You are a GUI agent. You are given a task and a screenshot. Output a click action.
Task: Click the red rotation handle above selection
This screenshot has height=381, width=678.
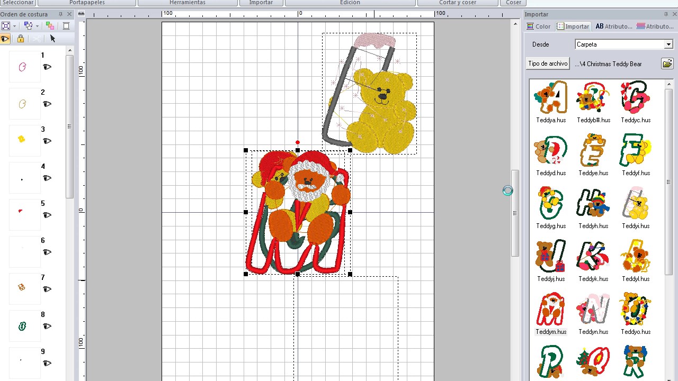pos(298,142)
